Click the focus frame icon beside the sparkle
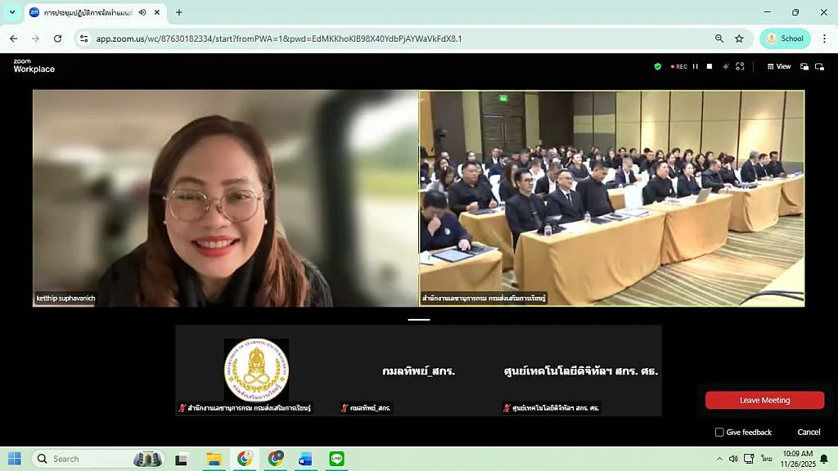 point(740,66)
